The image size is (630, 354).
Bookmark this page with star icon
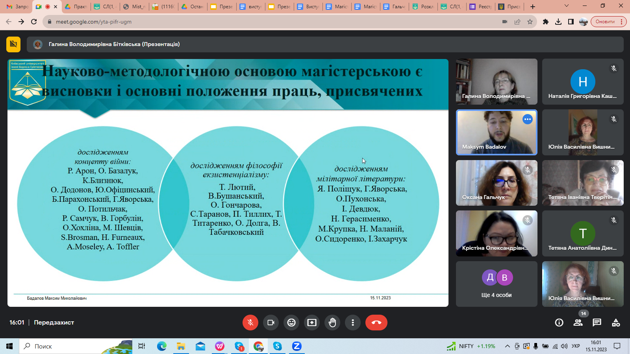[x=530, y=22]
